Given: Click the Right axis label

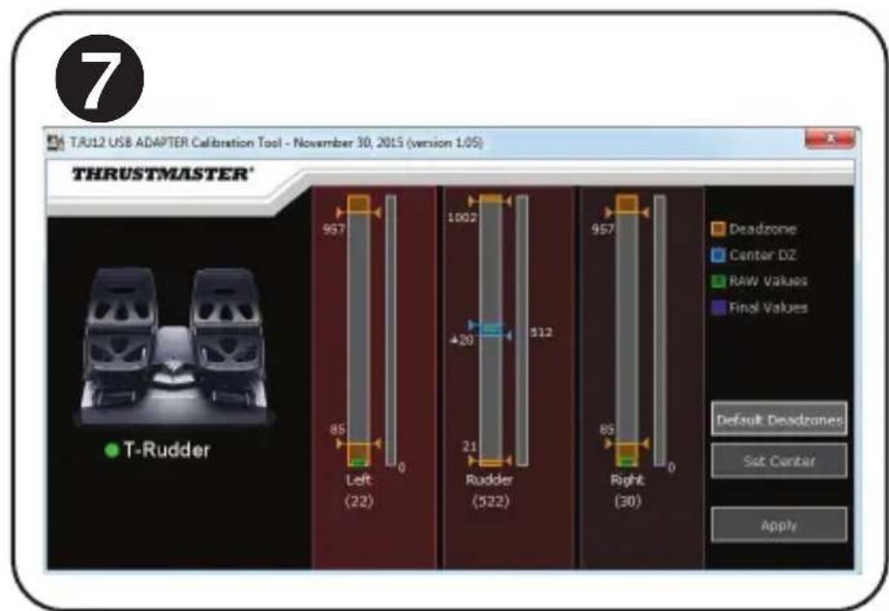Looking at the screenshot, I should (628, 480).
